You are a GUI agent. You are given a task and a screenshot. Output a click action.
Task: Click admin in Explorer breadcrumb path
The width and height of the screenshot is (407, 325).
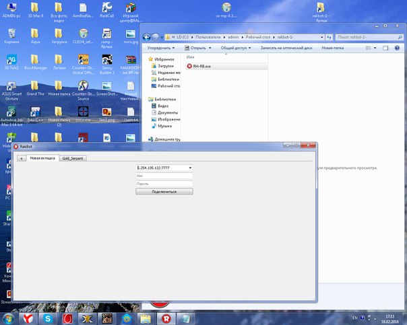(x=233, y=37)
